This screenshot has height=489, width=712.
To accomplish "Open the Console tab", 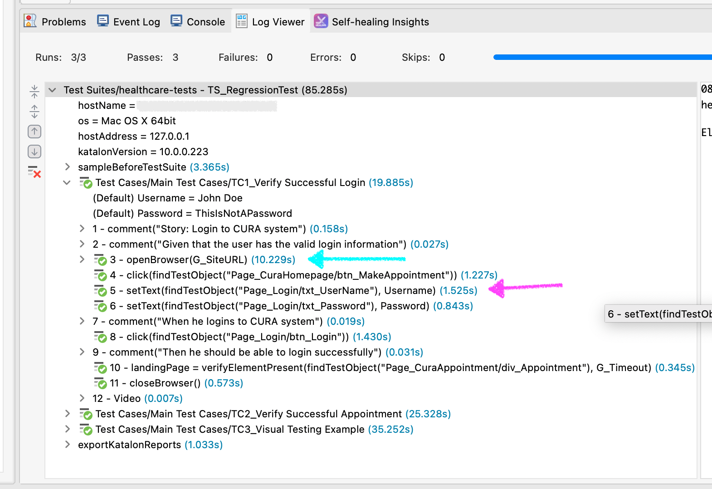I will [198, 22].
